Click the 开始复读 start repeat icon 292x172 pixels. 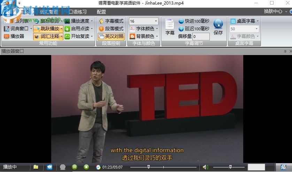pos(67,36)
